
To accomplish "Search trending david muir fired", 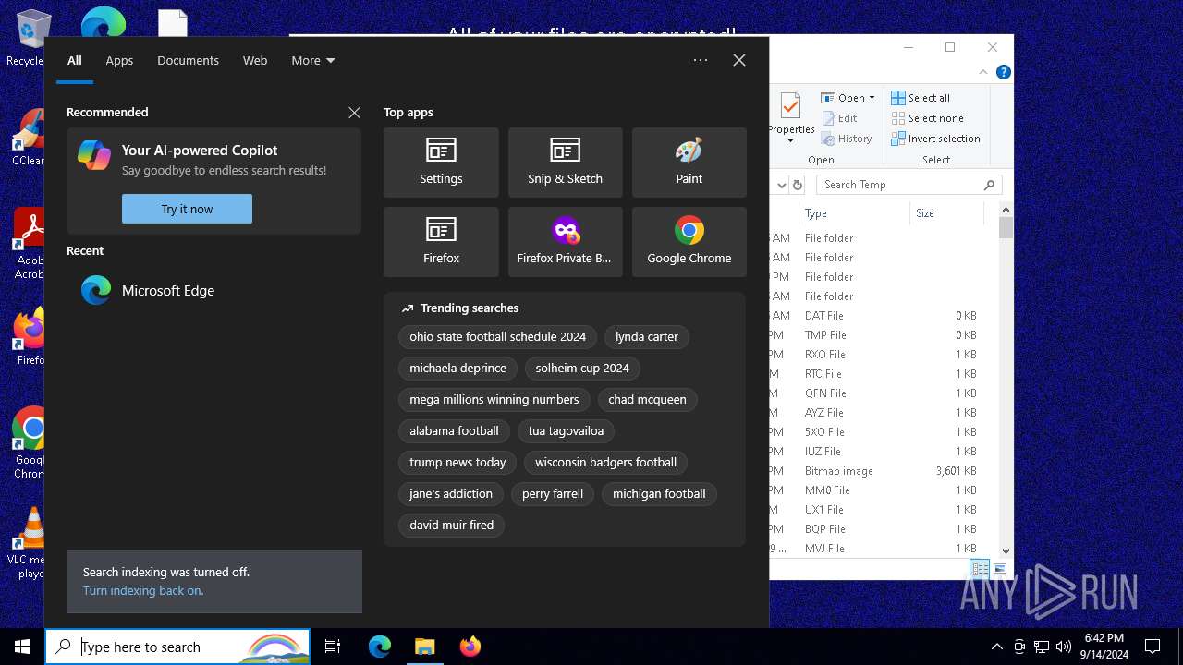I will click(451, 526).
